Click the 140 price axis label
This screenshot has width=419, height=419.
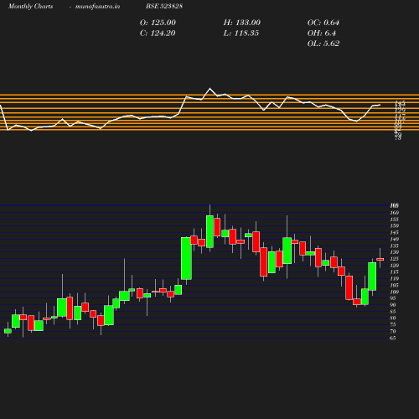(x=395, y=239)
